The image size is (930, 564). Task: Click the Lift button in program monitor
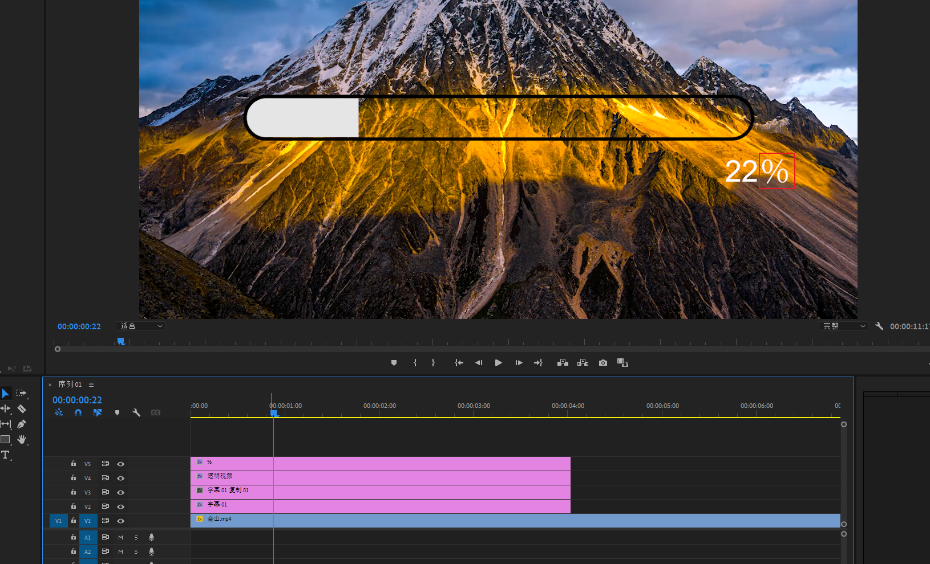563,363
